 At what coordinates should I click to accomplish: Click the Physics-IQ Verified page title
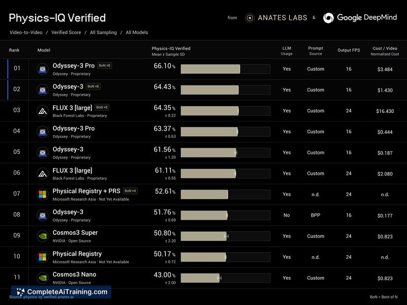click(x=57, y=18)
